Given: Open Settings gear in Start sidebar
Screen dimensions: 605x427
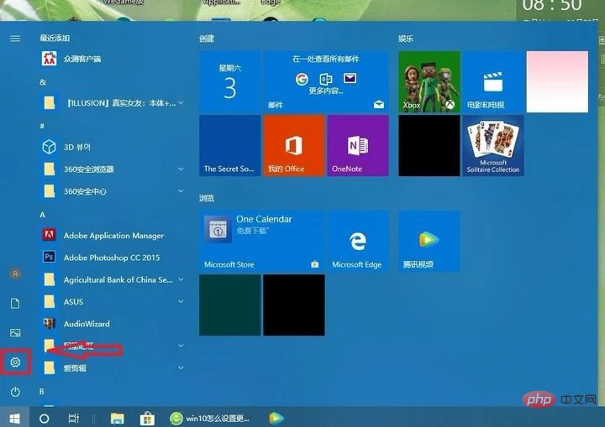Looking at the screenshot, I should coord(15,362).
